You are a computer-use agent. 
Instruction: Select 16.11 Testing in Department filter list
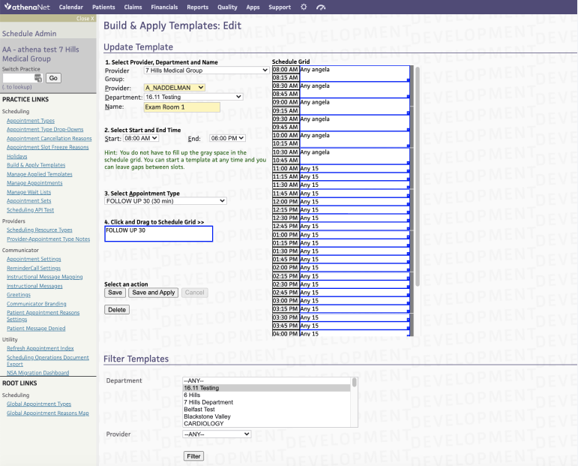[267, 388]
